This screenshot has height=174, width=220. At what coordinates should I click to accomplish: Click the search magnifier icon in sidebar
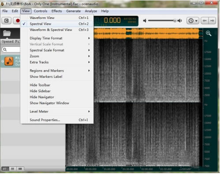[x=5, y=49]
